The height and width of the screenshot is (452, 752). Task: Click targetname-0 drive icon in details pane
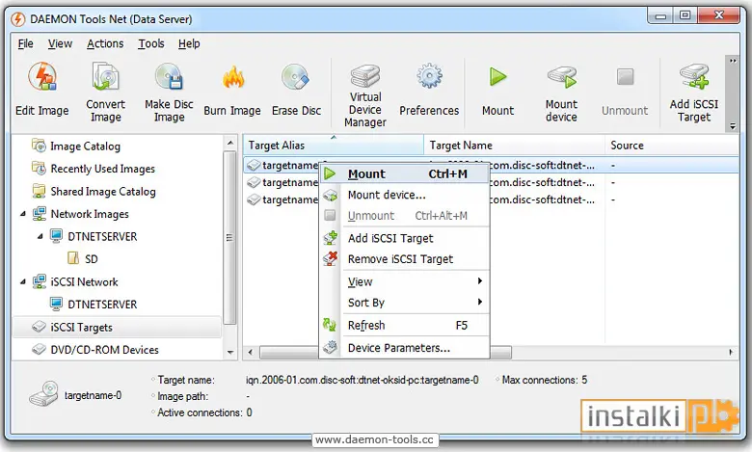[x=43, y=394]
